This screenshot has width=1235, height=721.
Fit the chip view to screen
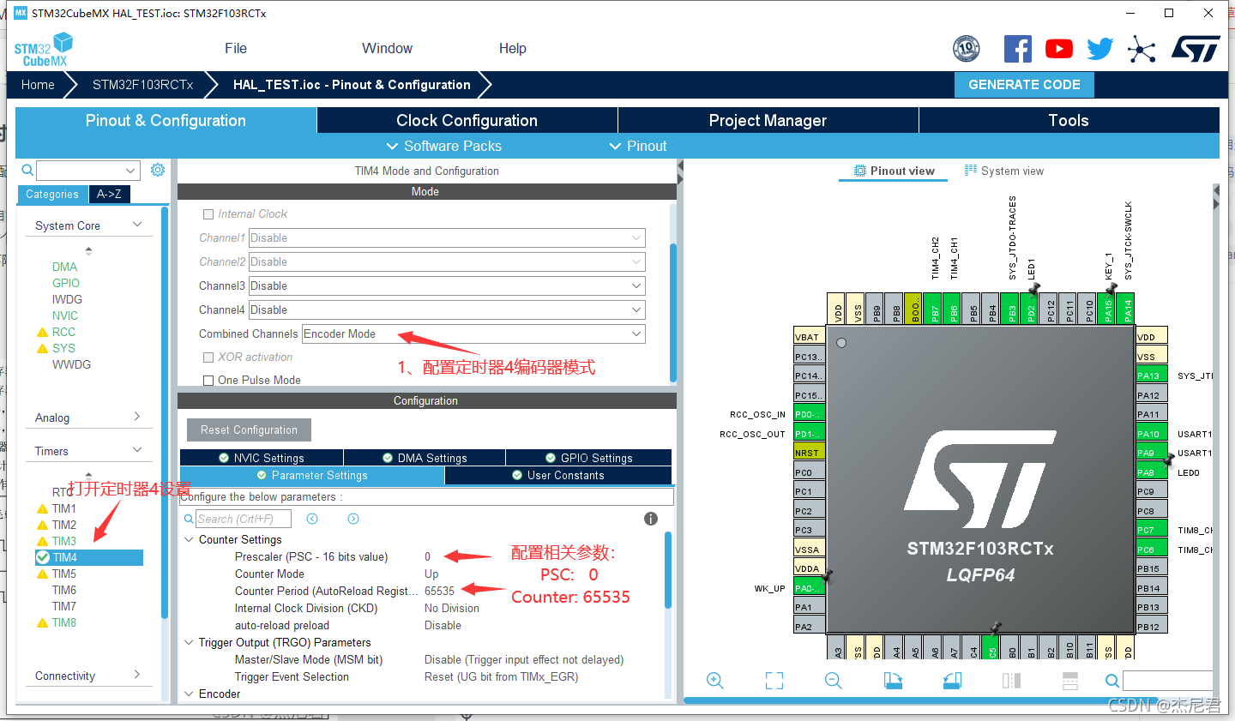[774, 681]
